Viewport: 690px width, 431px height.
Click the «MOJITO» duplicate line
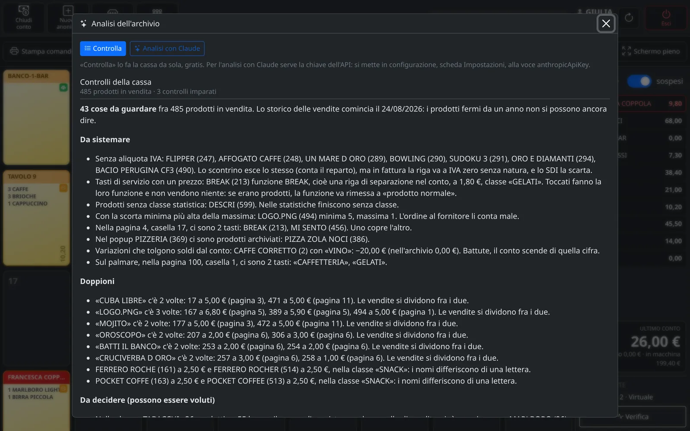coord(276,323)
